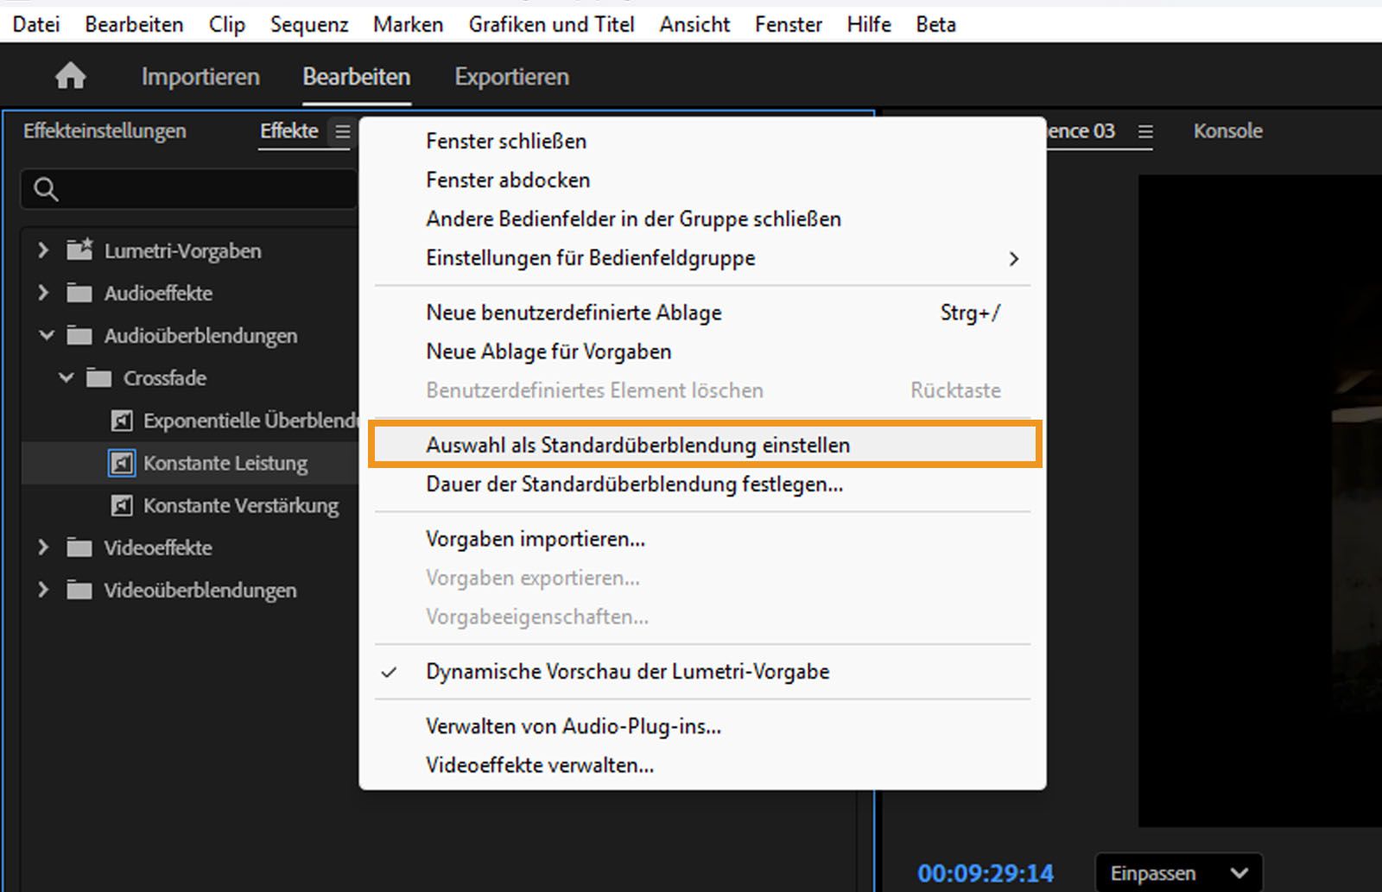Click the search magnifier icon in Effekte
Viewport: 1382px width, 892px height.
(x=47, y=189)
